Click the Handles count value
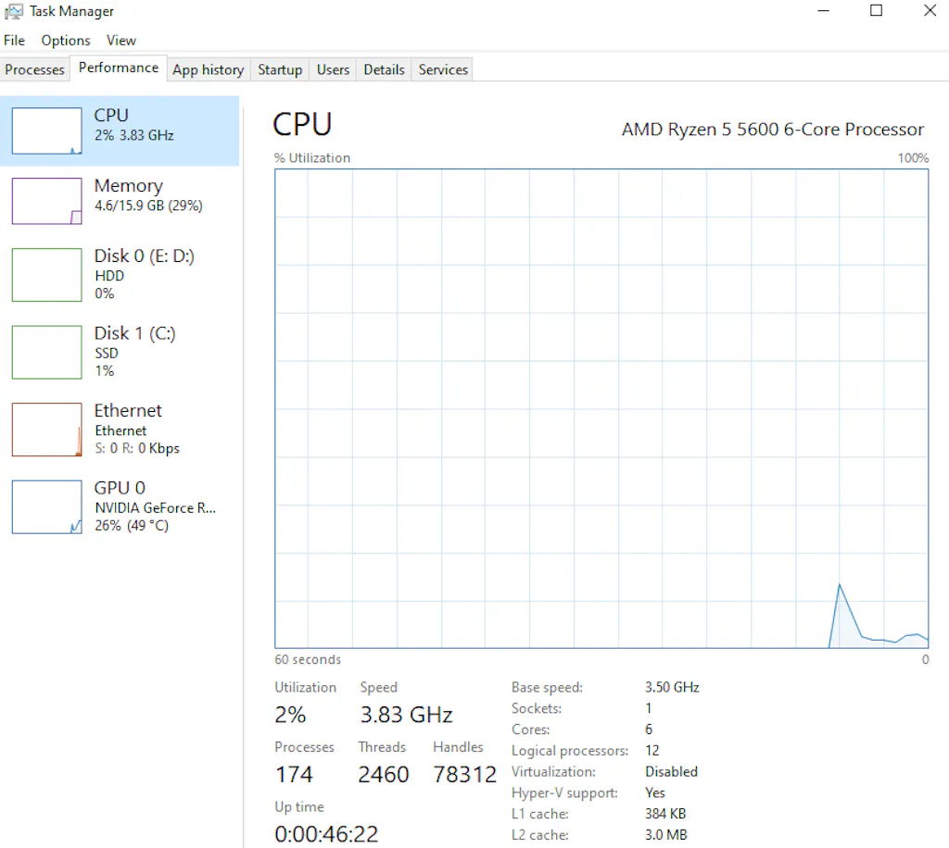 (x=463, y=775)
